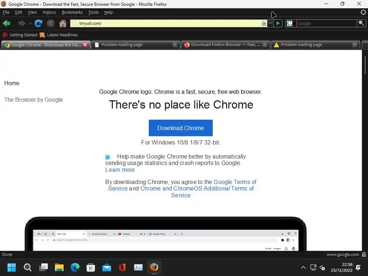
Task: Close the Download Firefox Browser tab
Action: coord(265,45)
